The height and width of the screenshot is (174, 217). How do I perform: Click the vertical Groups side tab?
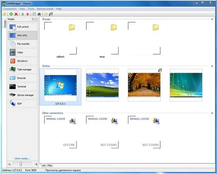[x=5, y=23]
